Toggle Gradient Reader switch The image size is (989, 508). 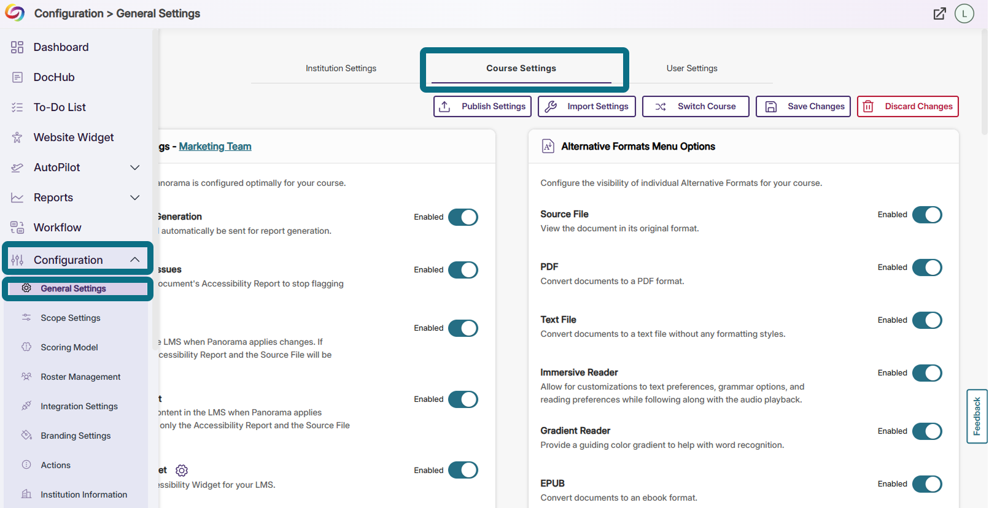pyautogui.click(x=927, y=431)
